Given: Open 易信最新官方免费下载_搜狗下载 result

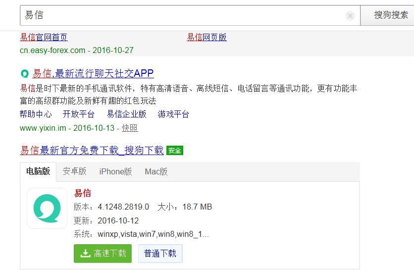Looking at the screenshot, I should point(92,150).
